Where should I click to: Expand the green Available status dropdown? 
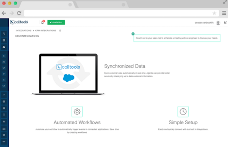(x=56, y=22)
